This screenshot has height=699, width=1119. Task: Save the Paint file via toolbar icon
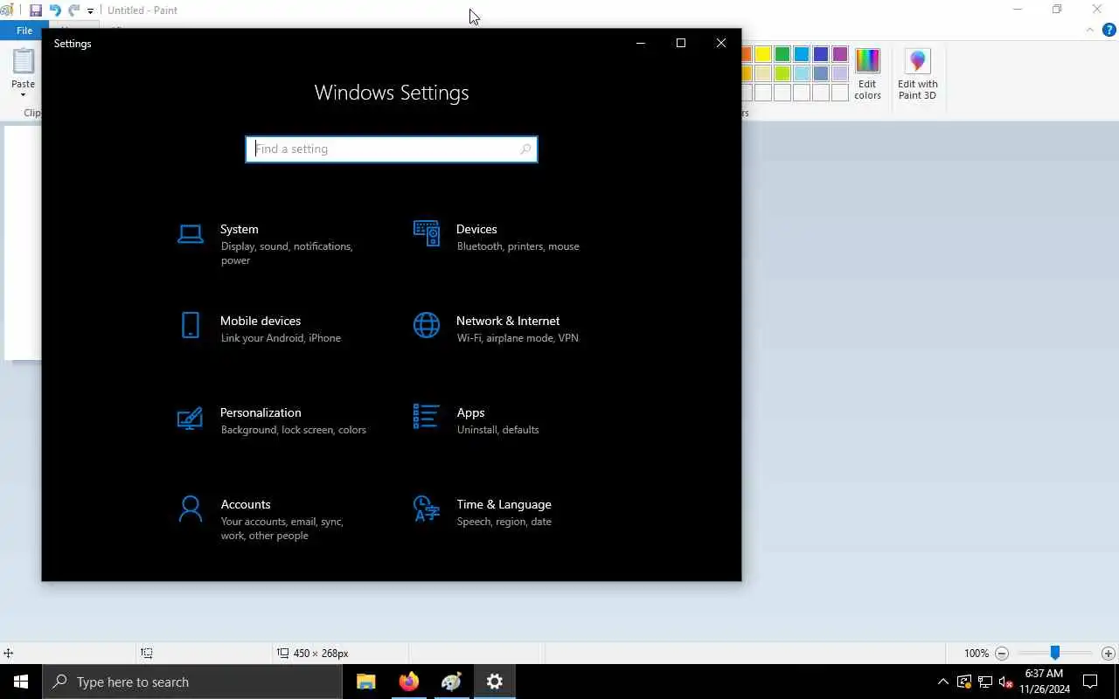(36, 10)
